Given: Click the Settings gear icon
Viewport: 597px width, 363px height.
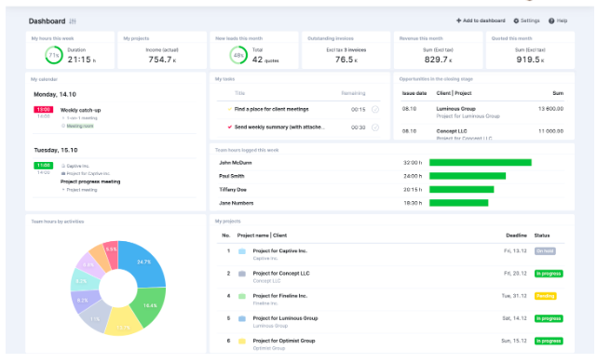Looking at the screenshot, I should click(x=516, y=20).
